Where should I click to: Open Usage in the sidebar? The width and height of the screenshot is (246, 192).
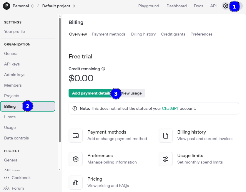point(10,127)
